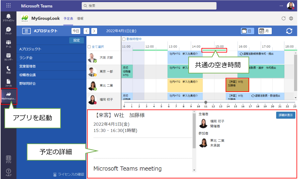Open the Calendar (カレンダー) sidebar icon

(8, 57)
